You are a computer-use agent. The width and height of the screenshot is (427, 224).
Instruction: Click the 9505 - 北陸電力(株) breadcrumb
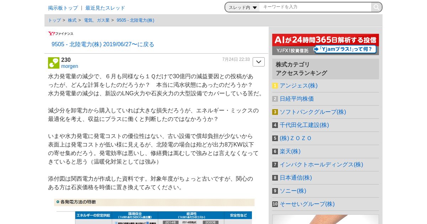[136, 20]
